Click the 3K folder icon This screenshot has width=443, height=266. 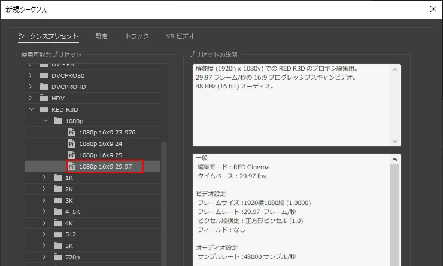pos(58,200)
